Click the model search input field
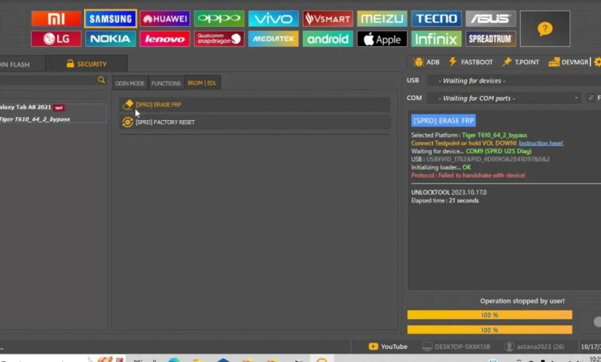The height and width of the screenshot is (362, 601). pyautogui.click(x=48, y=80)
